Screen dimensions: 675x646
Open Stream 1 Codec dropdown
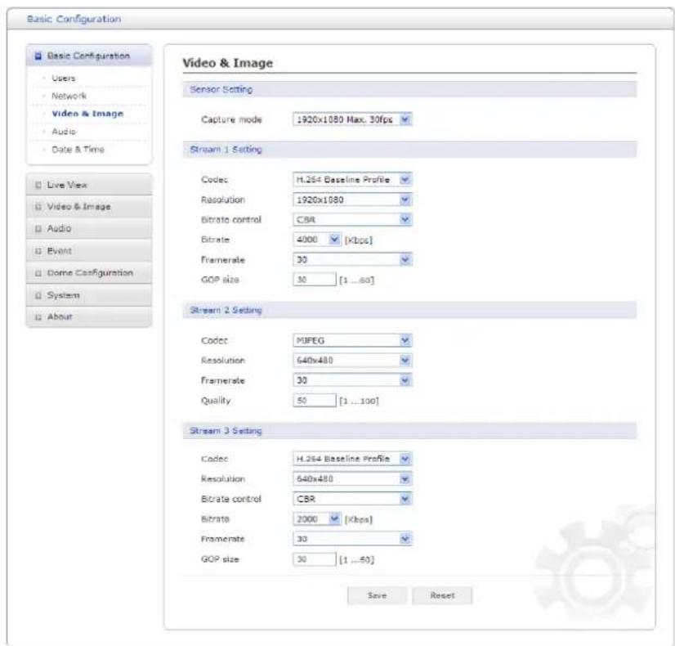coord(352,180)
